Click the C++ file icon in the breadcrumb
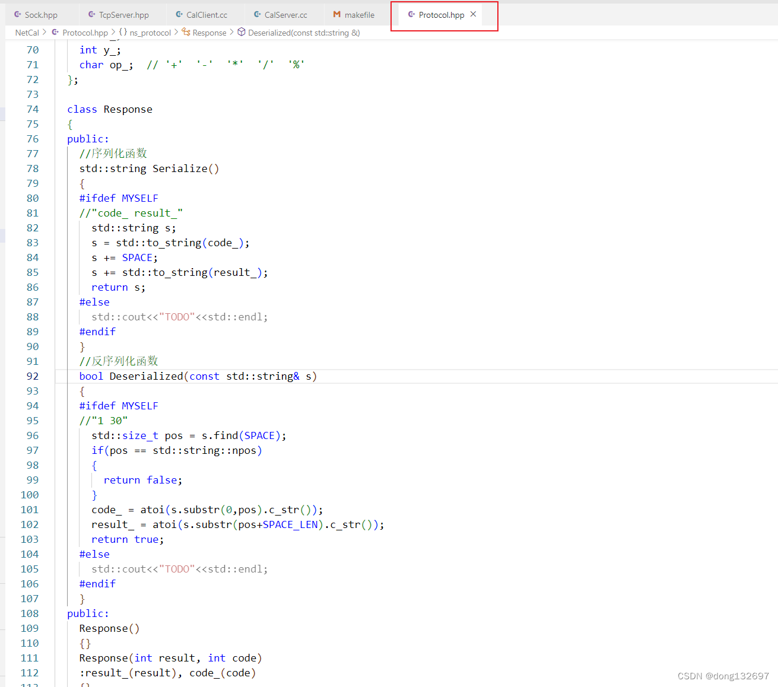This screenshot has height=687, width=778. click(x=55, y=32)
